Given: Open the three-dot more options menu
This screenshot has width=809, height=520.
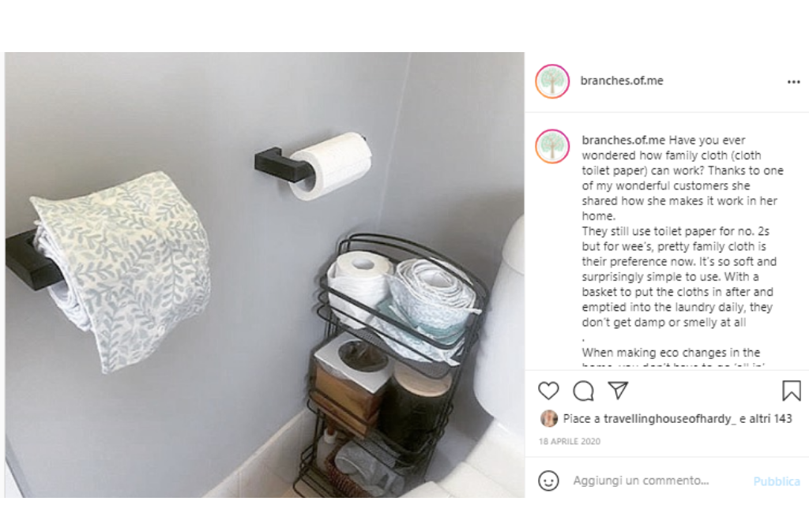Looking at the screenshot, I should [x=793, y=82].
